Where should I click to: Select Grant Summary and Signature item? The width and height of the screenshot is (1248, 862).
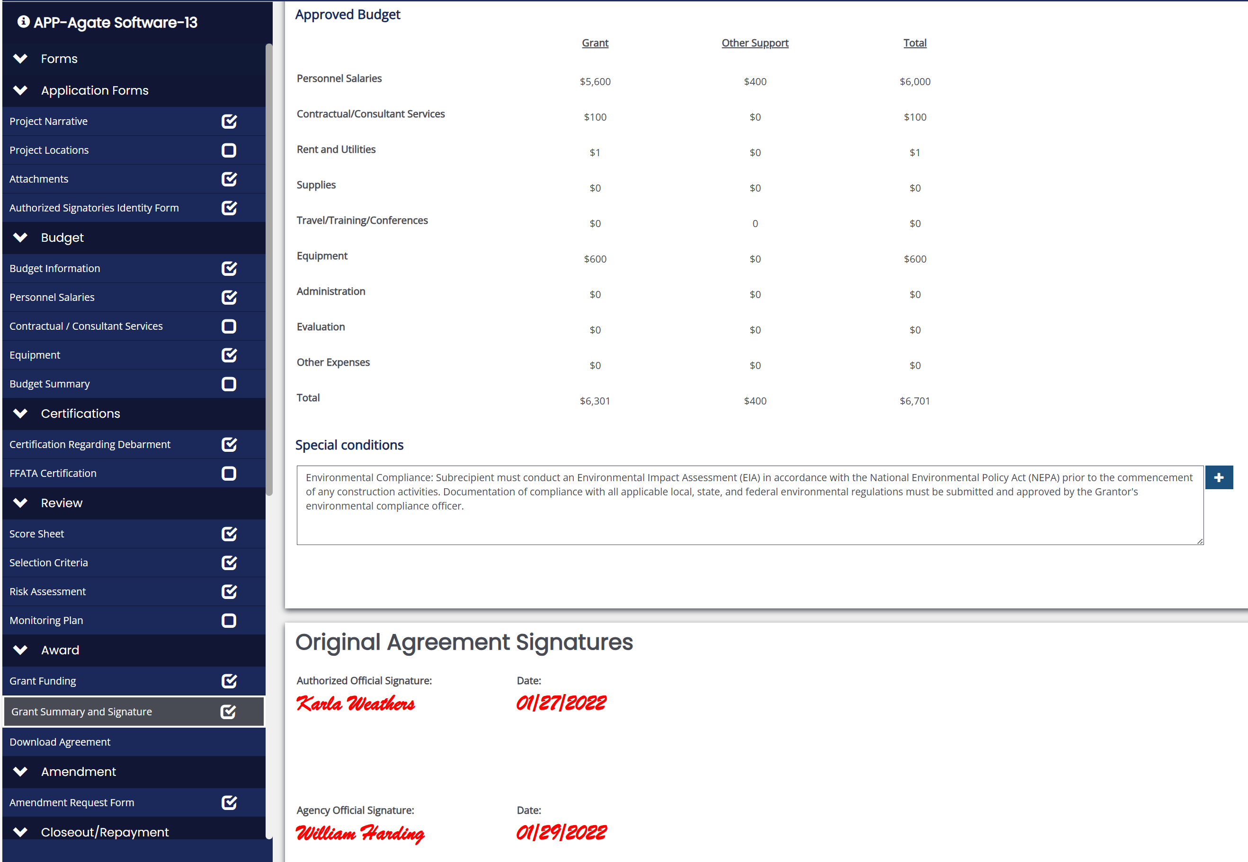tap(134, 712)
